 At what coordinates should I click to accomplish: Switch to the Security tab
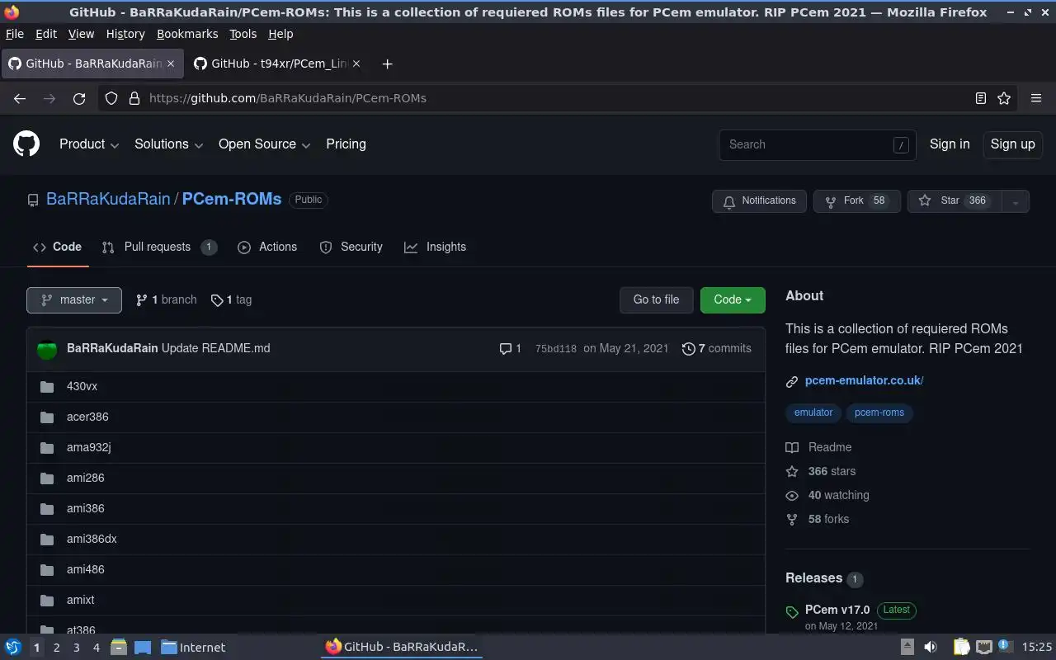coord(351,247)
